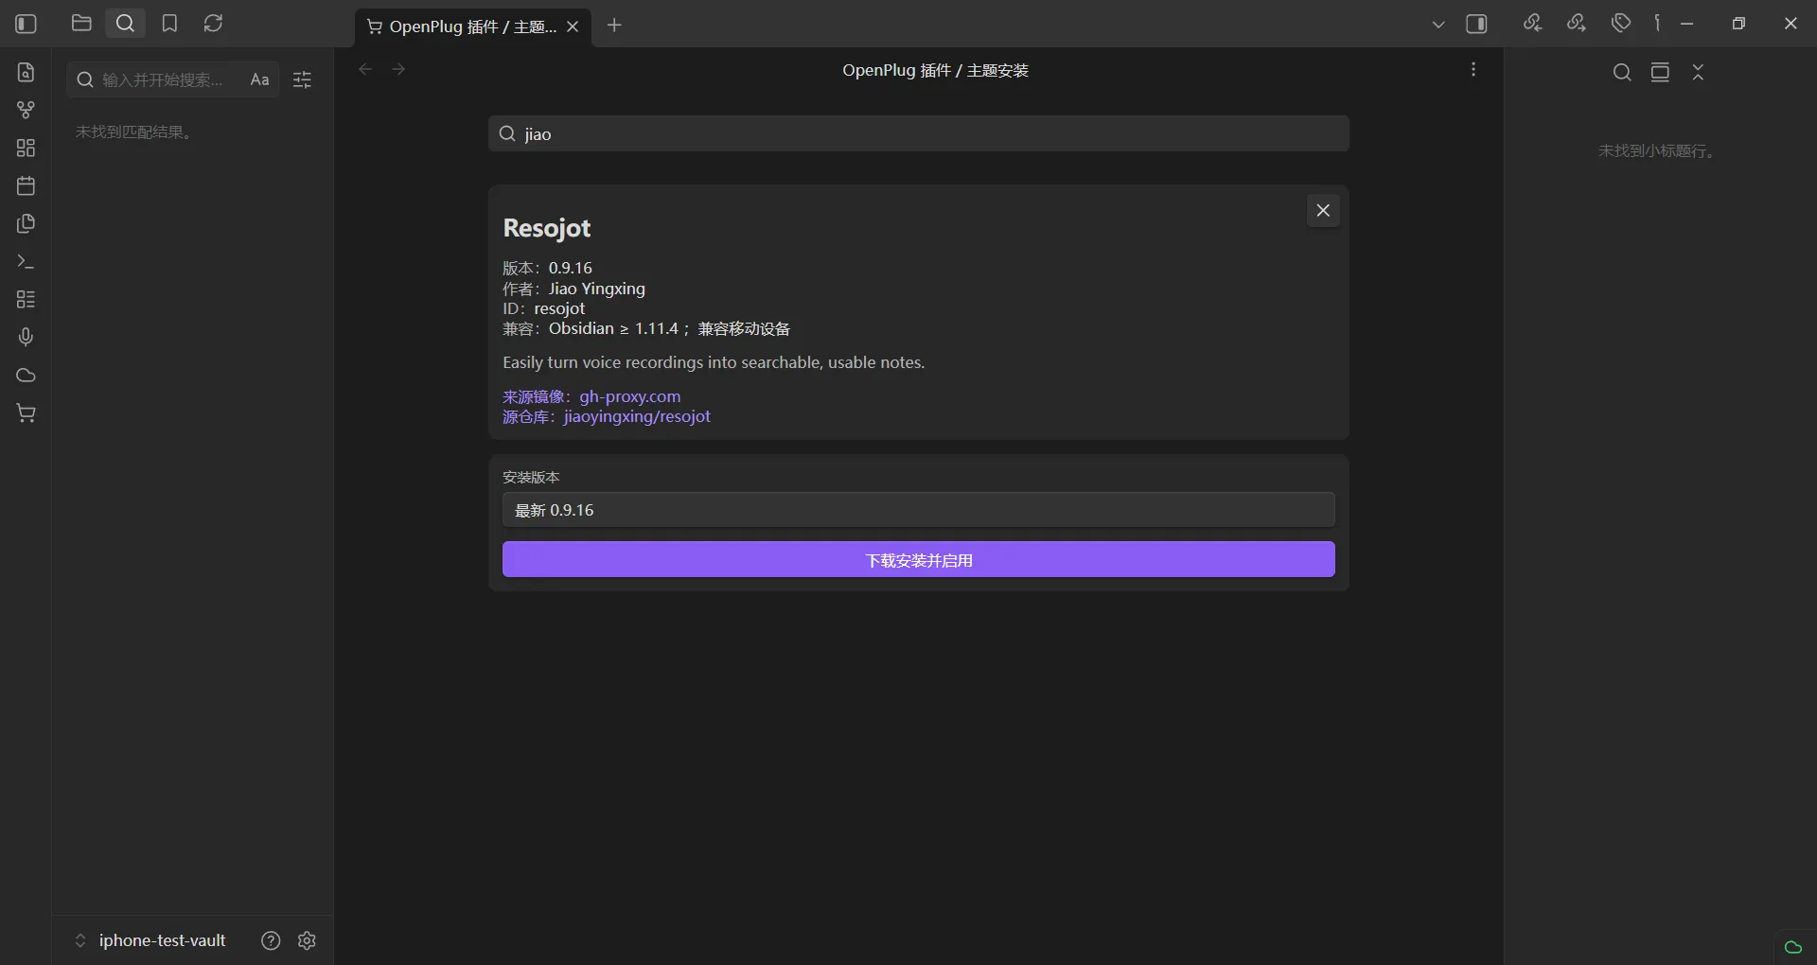Image resolution: width=1817 pixels, height=965 pixels.
Task: Close the Resojot plugin details card
Action: 1323,210
